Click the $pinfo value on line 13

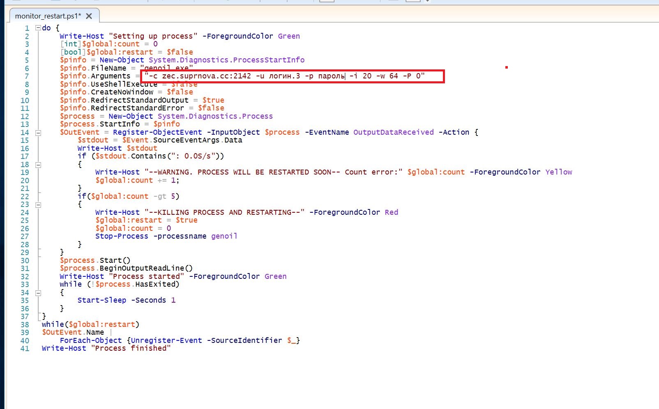166,124
